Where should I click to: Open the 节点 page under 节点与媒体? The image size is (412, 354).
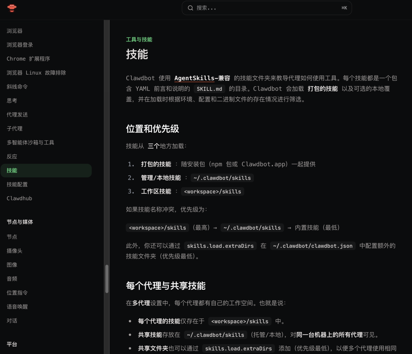click(11, 236)
